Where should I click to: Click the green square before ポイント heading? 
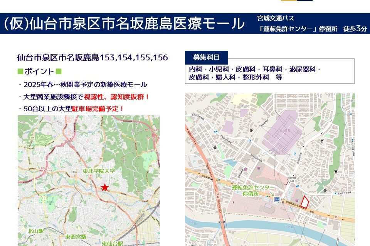20,71
